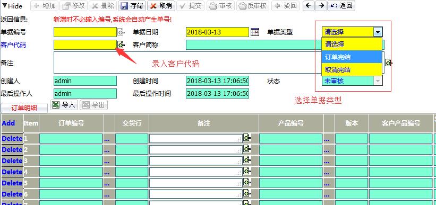Open customer lookup icon beside 客户代码
The image size is (436, 205).
pyautogui.click(x=121, y=44)
